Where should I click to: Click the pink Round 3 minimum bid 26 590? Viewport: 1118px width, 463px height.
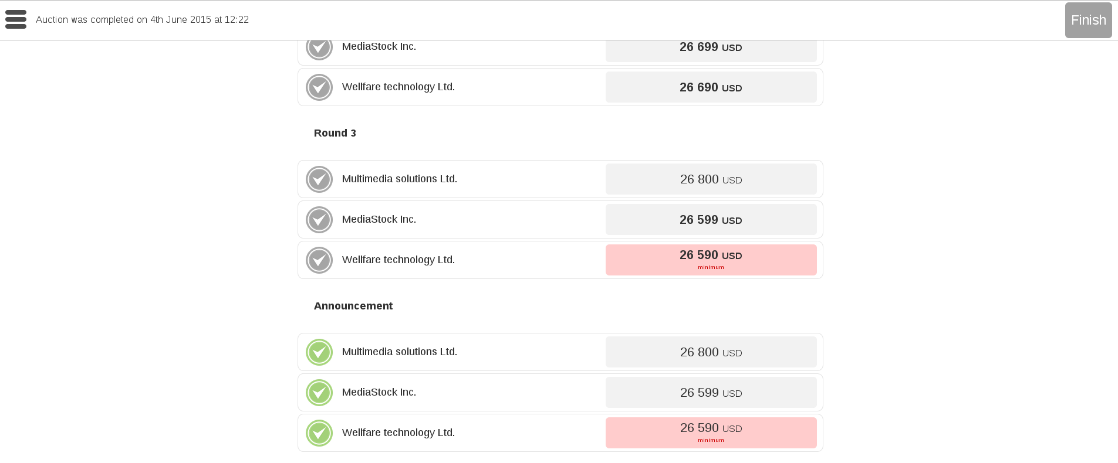click(711, 260)
